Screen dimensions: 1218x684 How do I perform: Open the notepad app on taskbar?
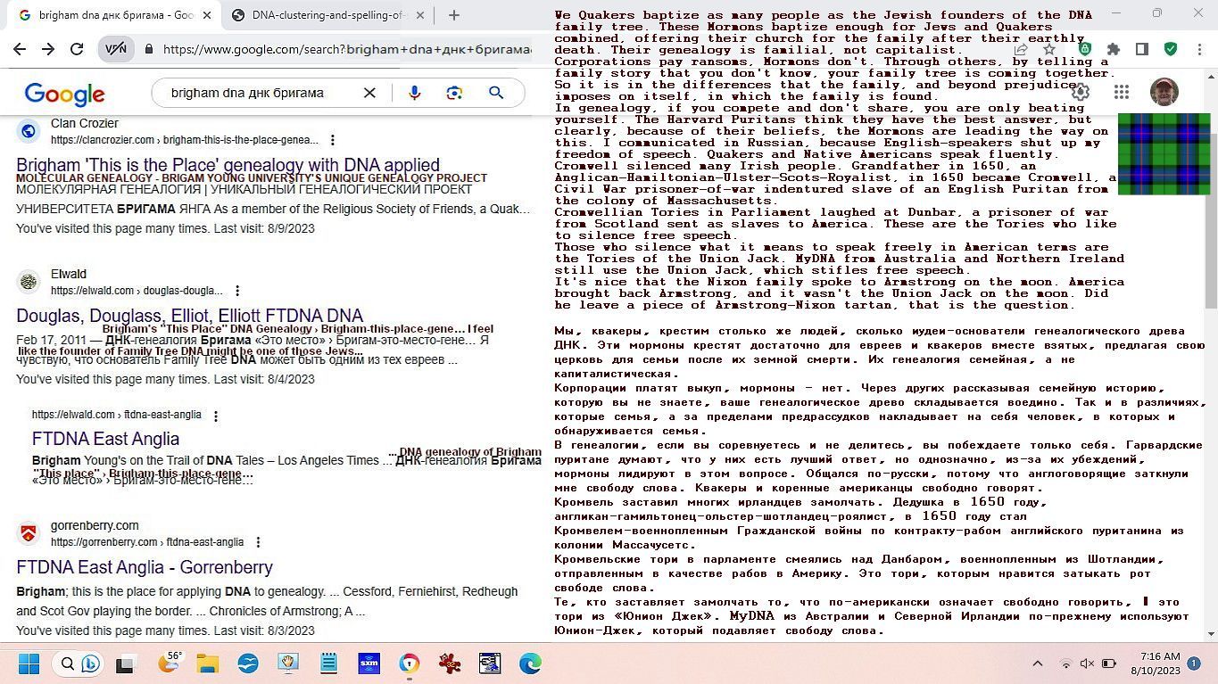click(328, 663)
